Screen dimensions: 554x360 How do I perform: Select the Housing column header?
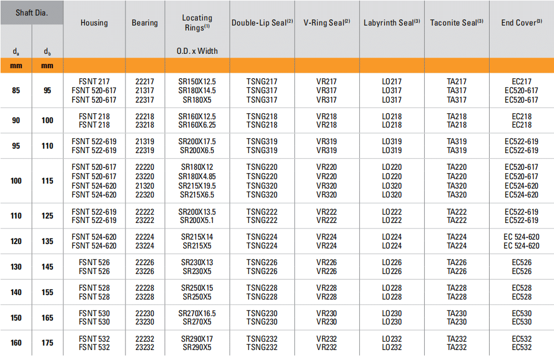coord(94,23)
